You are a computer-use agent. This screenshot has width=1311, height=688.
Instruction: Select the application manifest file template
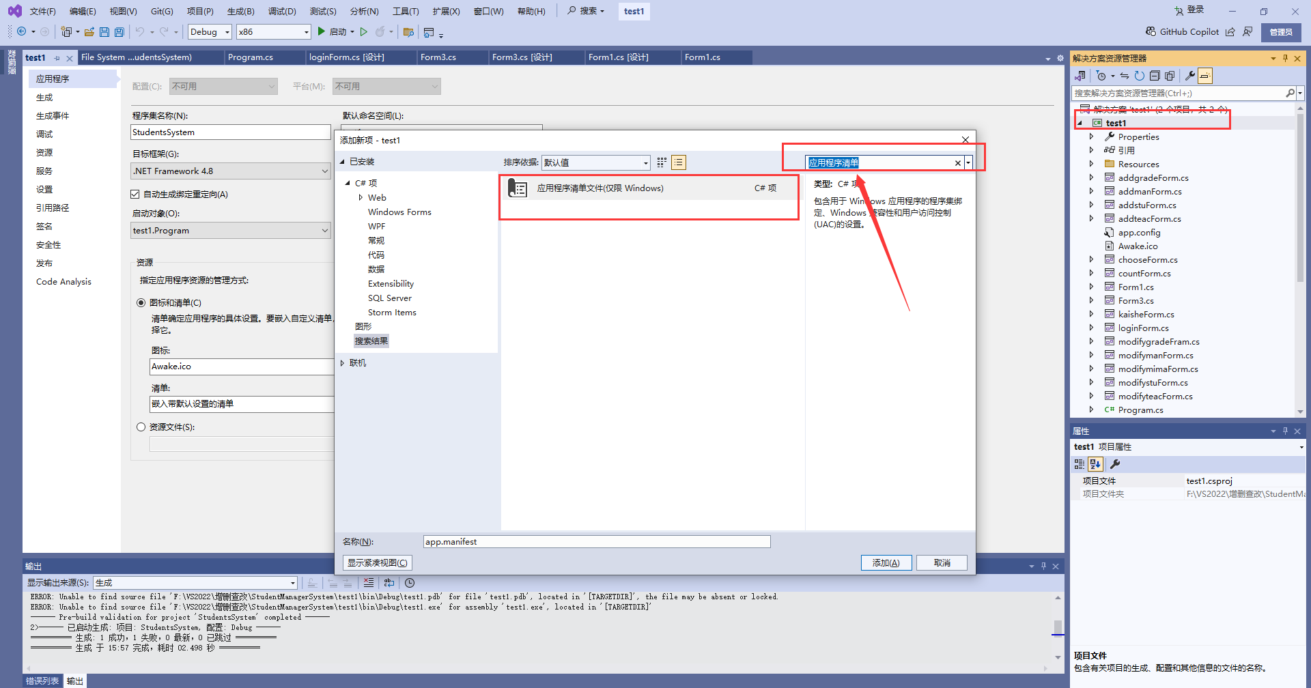[x=649, y=188]
